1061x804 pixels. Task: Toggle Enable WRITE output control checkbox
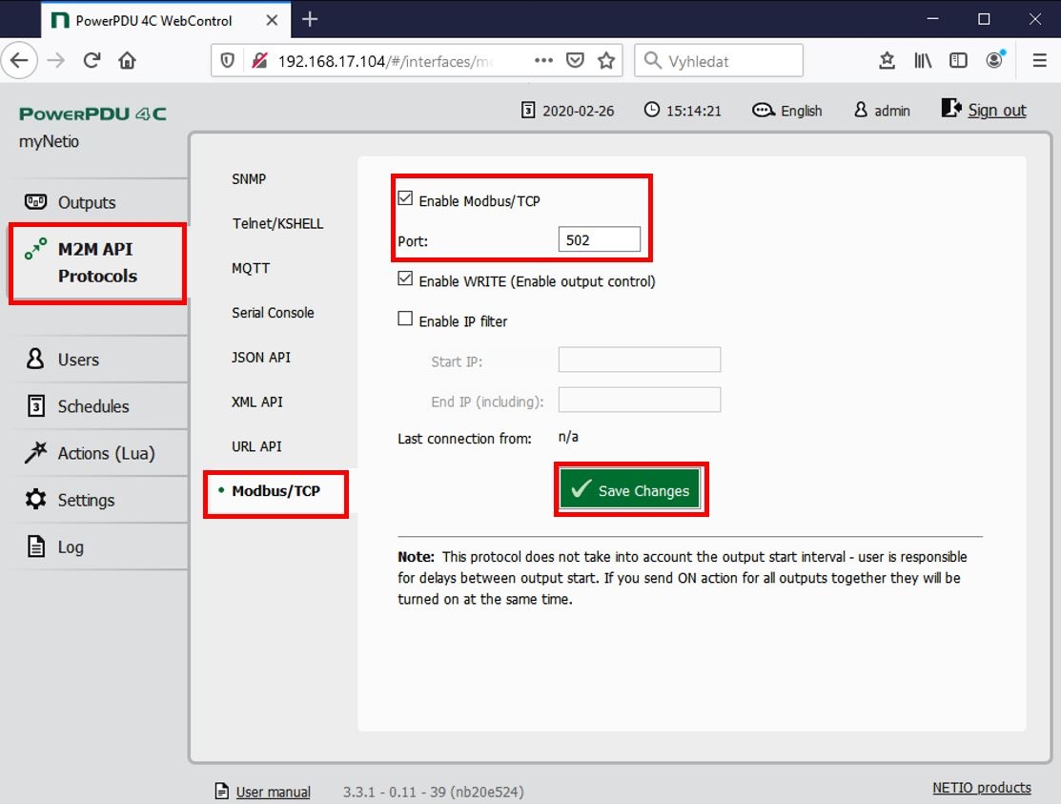tap(405, 278)
